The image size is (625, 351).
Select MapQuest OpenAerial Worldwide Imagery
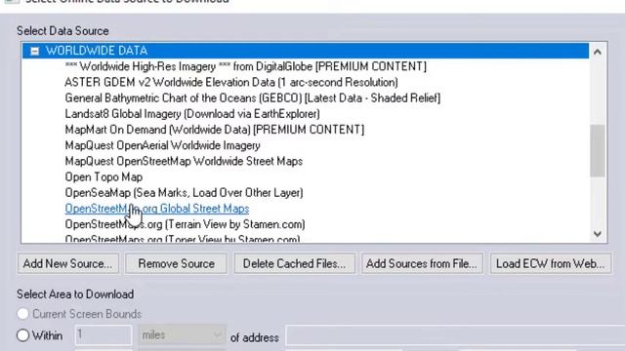[163, 145]
